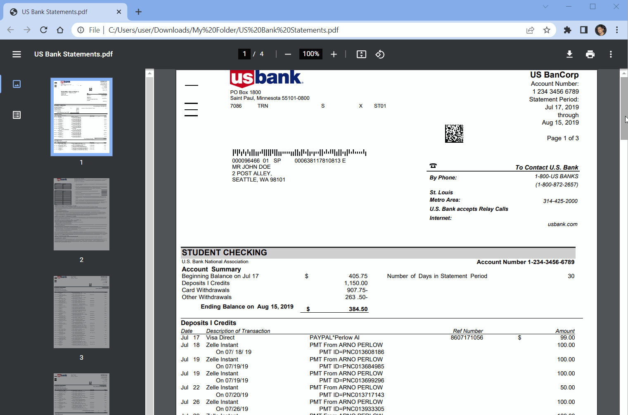Edit the 100% zoom level field

click(x=311, y=54)
